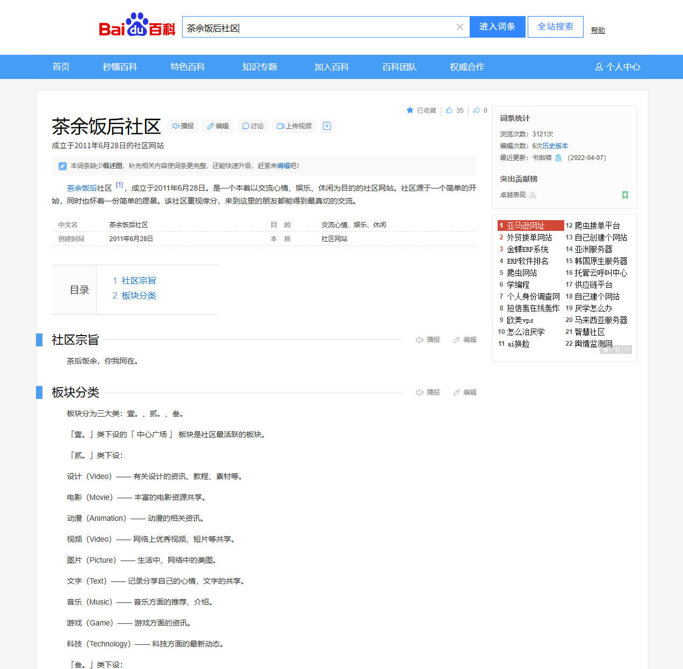This screenshot has height=669, width=683.
Task: Click the 供应链平台 ad link
Action: [593, 285]
